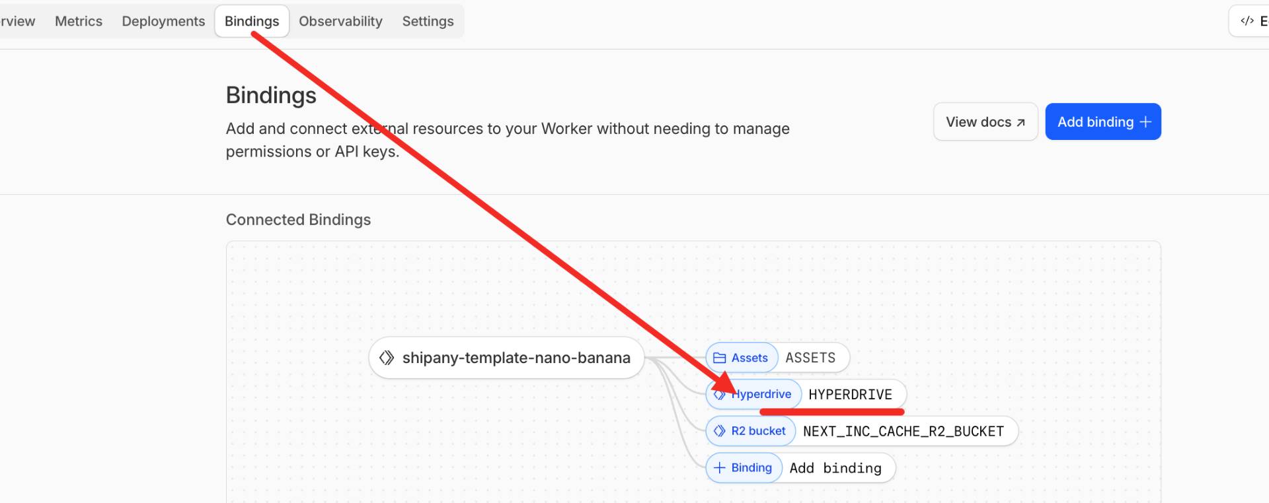Click the R2 bucket icon
Image resolution: width=1269 pixels, height=503 pixels.
(x=719, y=431)
